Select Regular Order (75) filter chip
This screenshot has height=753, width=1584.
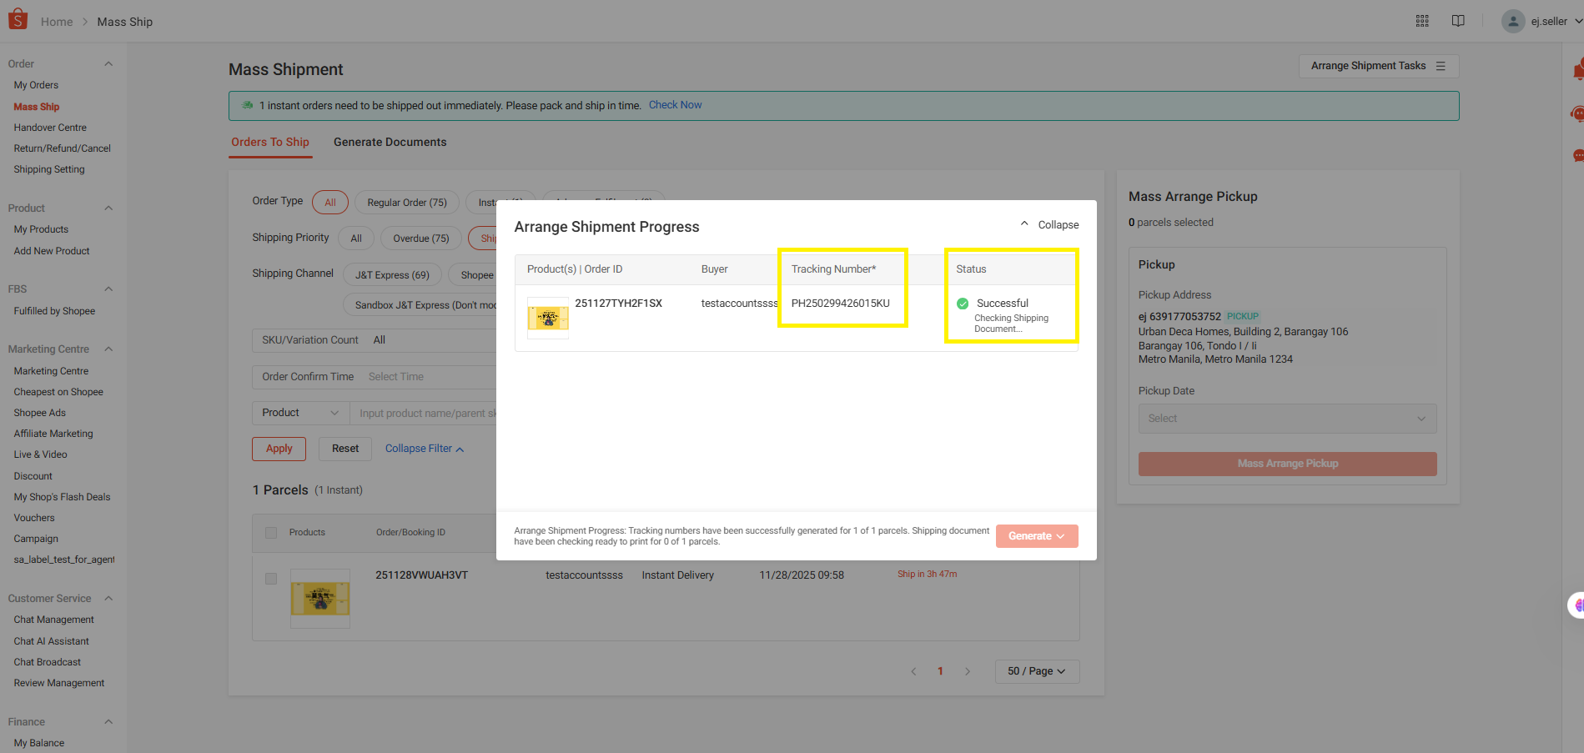pos(407,203)
